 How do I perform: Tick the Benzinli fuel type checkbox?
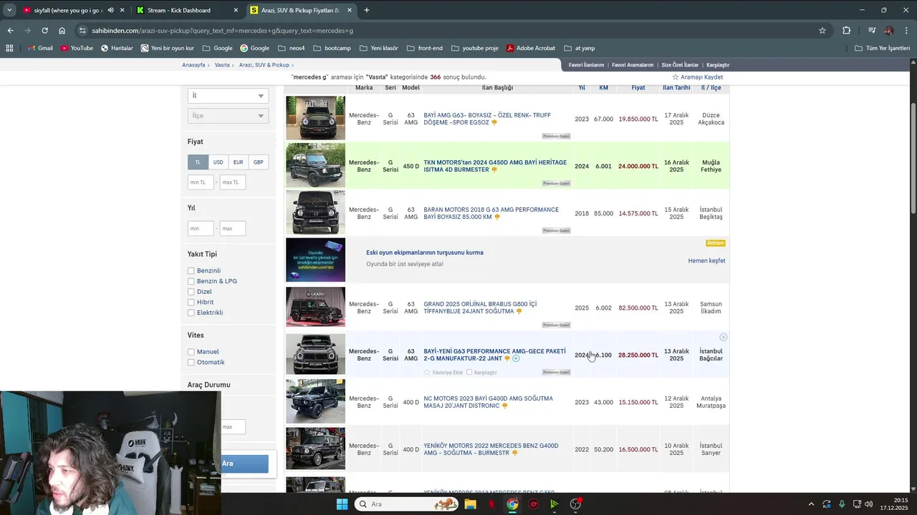[x=191, y=271]
